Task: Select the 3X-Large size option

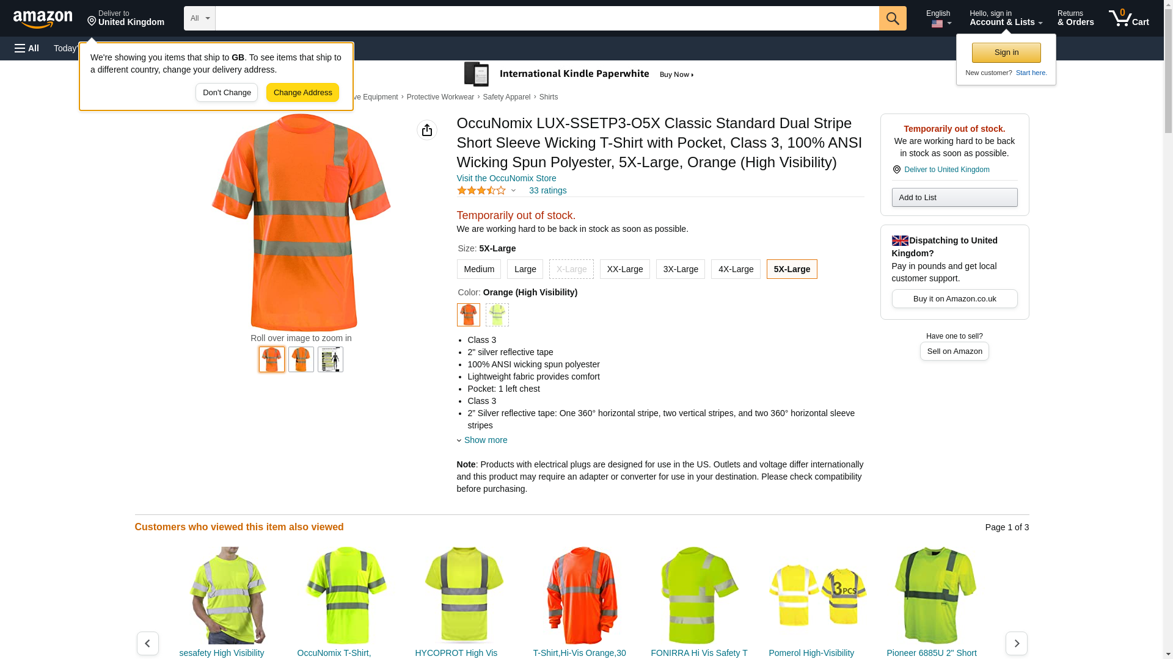Action: 680,269
